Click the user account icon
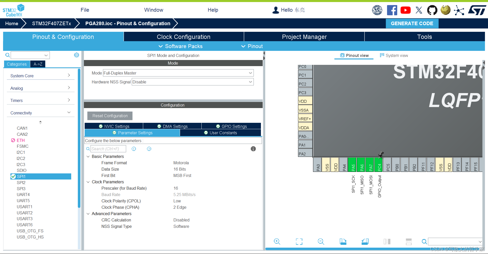Viewport: 488px width, 254px height. coord(275,10)
